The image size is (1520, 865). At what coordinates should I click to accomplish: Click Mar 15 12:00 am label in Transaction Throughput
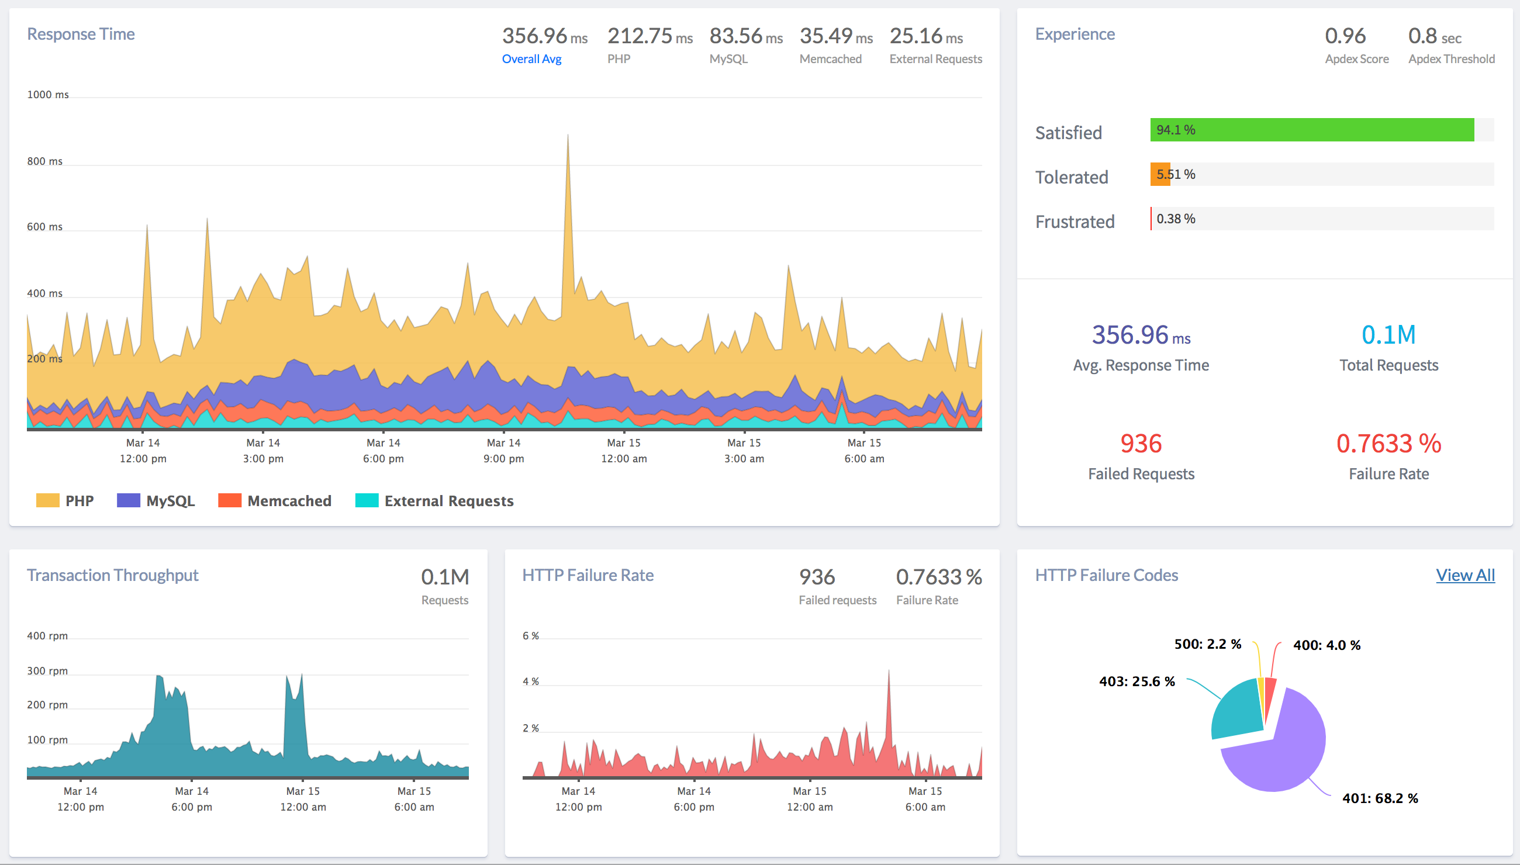(303, 798)
